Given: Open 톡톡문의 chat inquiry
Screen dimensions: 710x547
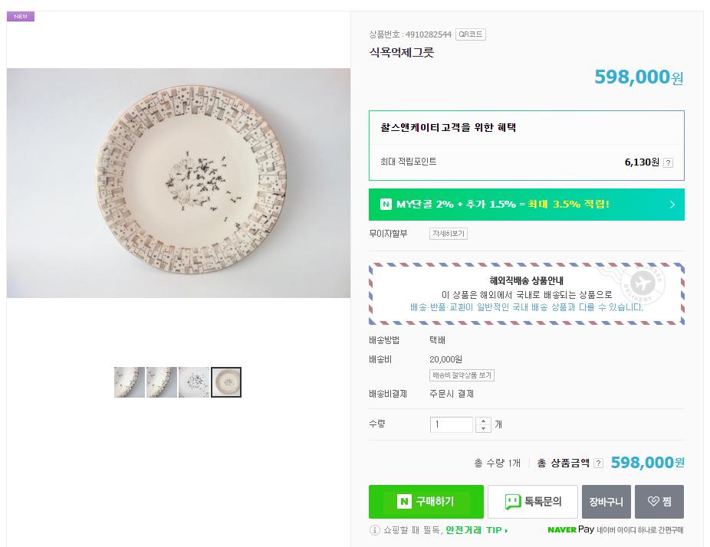Looking at the screenshot, I should click(533, 502).
